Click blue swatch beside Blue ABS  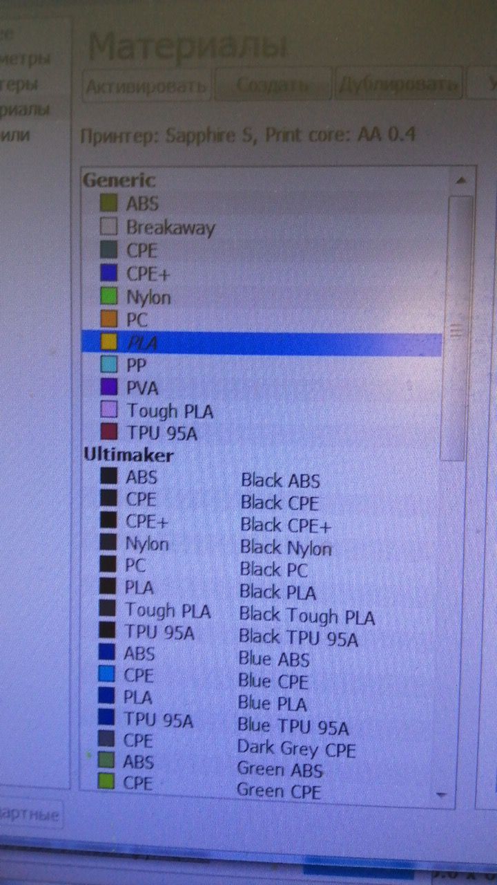click(x=106, y=653)
